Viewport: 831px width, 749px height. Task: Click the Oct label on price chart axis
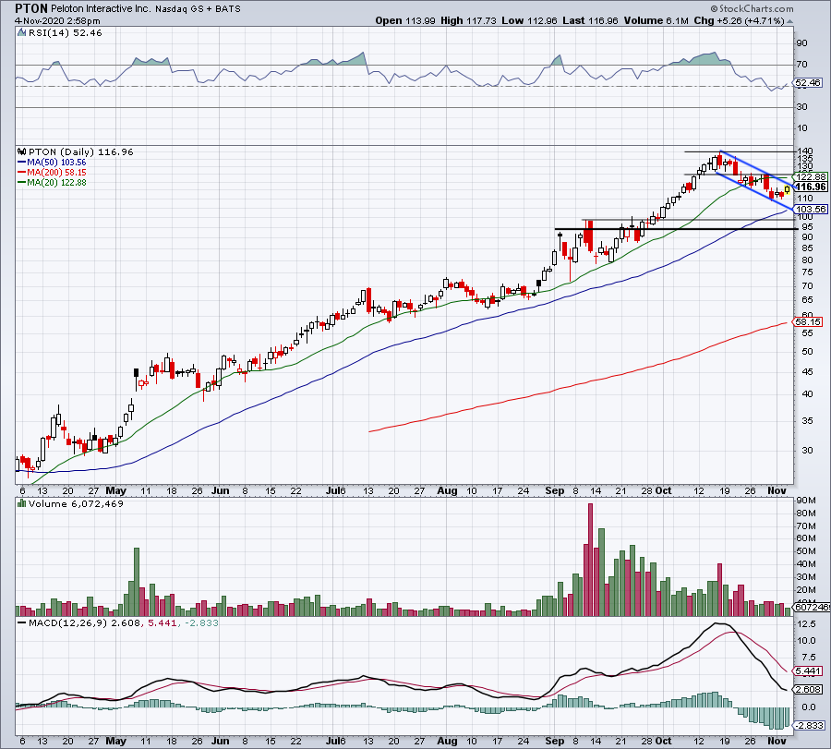(x=663, y=490)
